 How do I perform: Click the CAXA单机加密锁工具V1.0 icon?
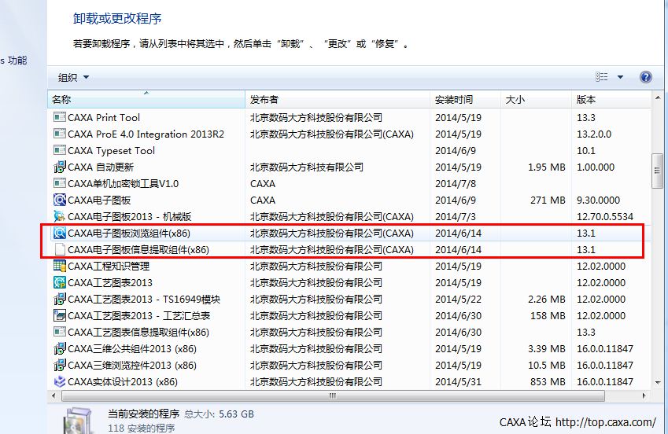pyautogui.click(x=60, y=183)
